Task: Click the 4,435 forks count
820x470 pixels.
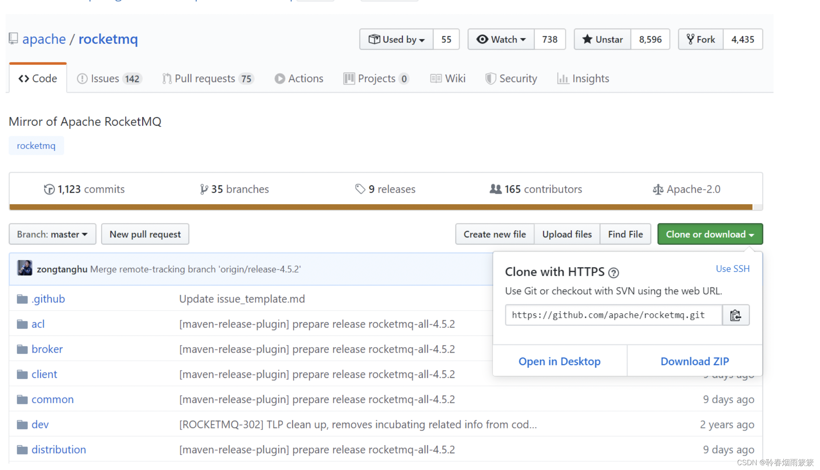Action: point(743,39)
